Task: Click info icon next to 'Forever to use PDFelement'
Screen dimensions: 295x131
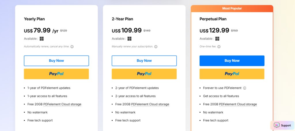Action: pos(245,88)
